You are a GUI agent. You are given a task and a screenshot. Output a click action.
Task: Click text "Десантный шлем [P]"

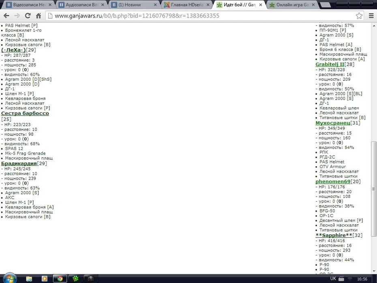pyautogui.click(x=341, y=221)
